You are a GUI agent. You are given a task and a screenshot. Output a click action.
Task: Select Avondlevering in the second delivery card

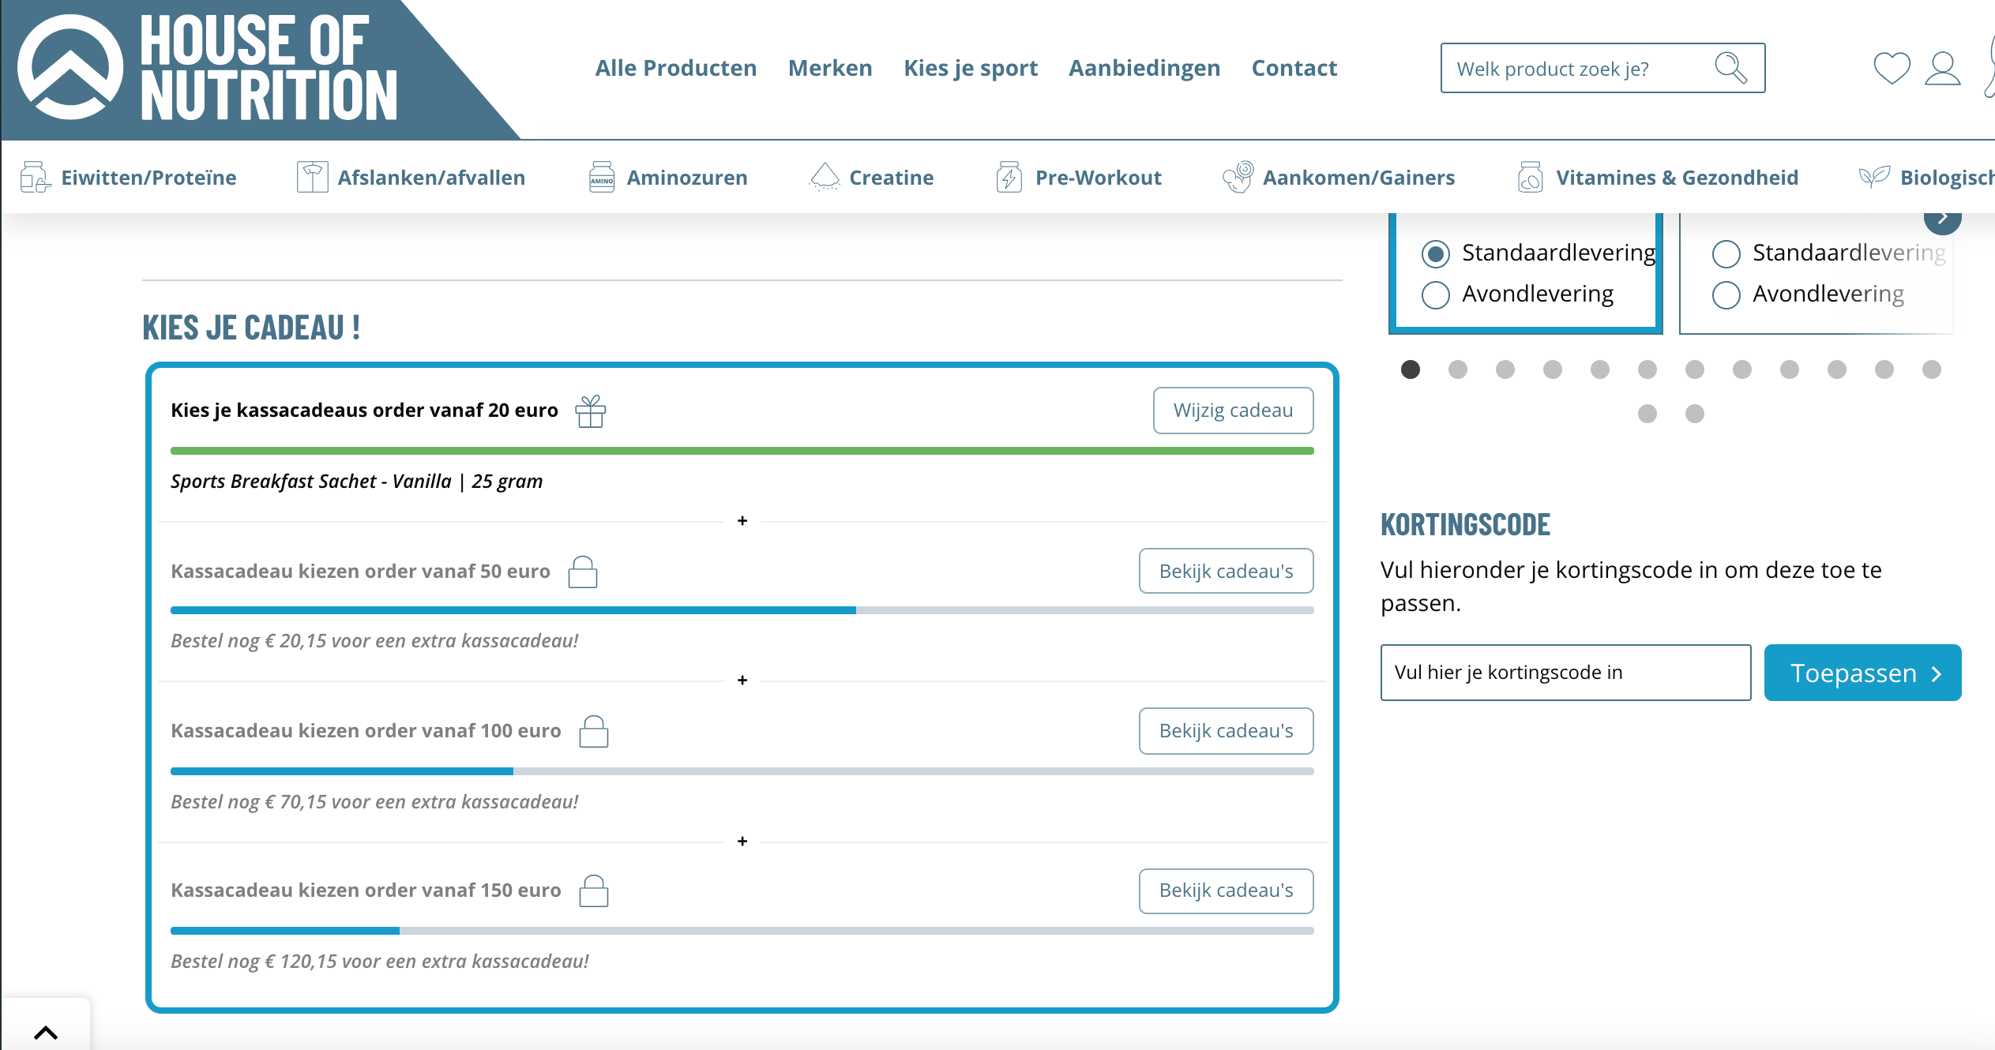[1726, 295]
